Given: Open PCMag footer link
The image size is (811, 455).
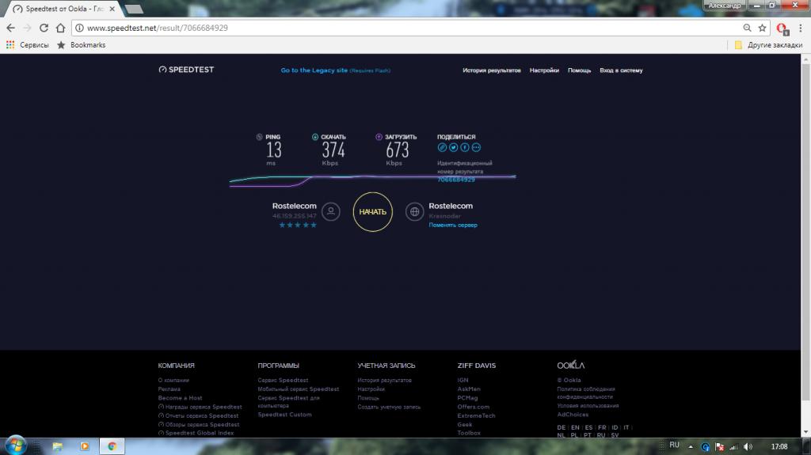Looking at the screenshot, I should [x=467, y=397].
